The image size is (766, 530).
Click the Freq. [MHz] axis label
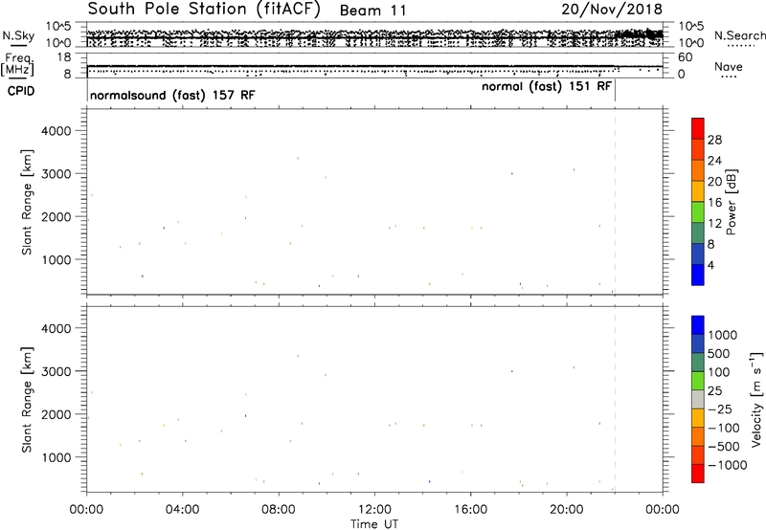[x=18, y=64]
